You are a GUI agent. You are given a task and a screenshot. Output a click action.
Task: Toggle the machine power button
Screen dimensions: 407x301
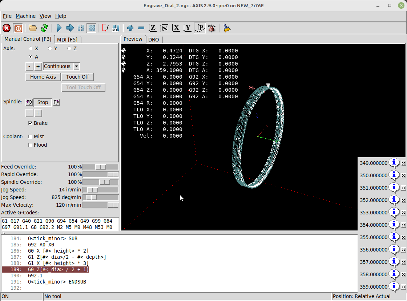tap(18, 28)
